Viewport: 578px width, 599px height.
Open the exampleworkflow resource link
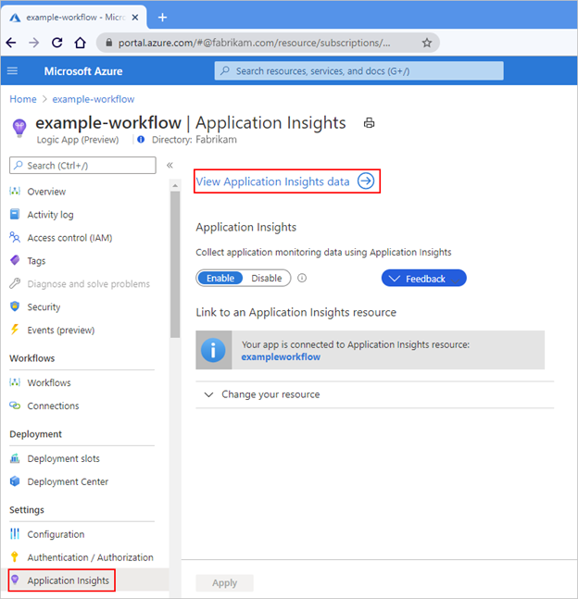click(x=281, y=356)
